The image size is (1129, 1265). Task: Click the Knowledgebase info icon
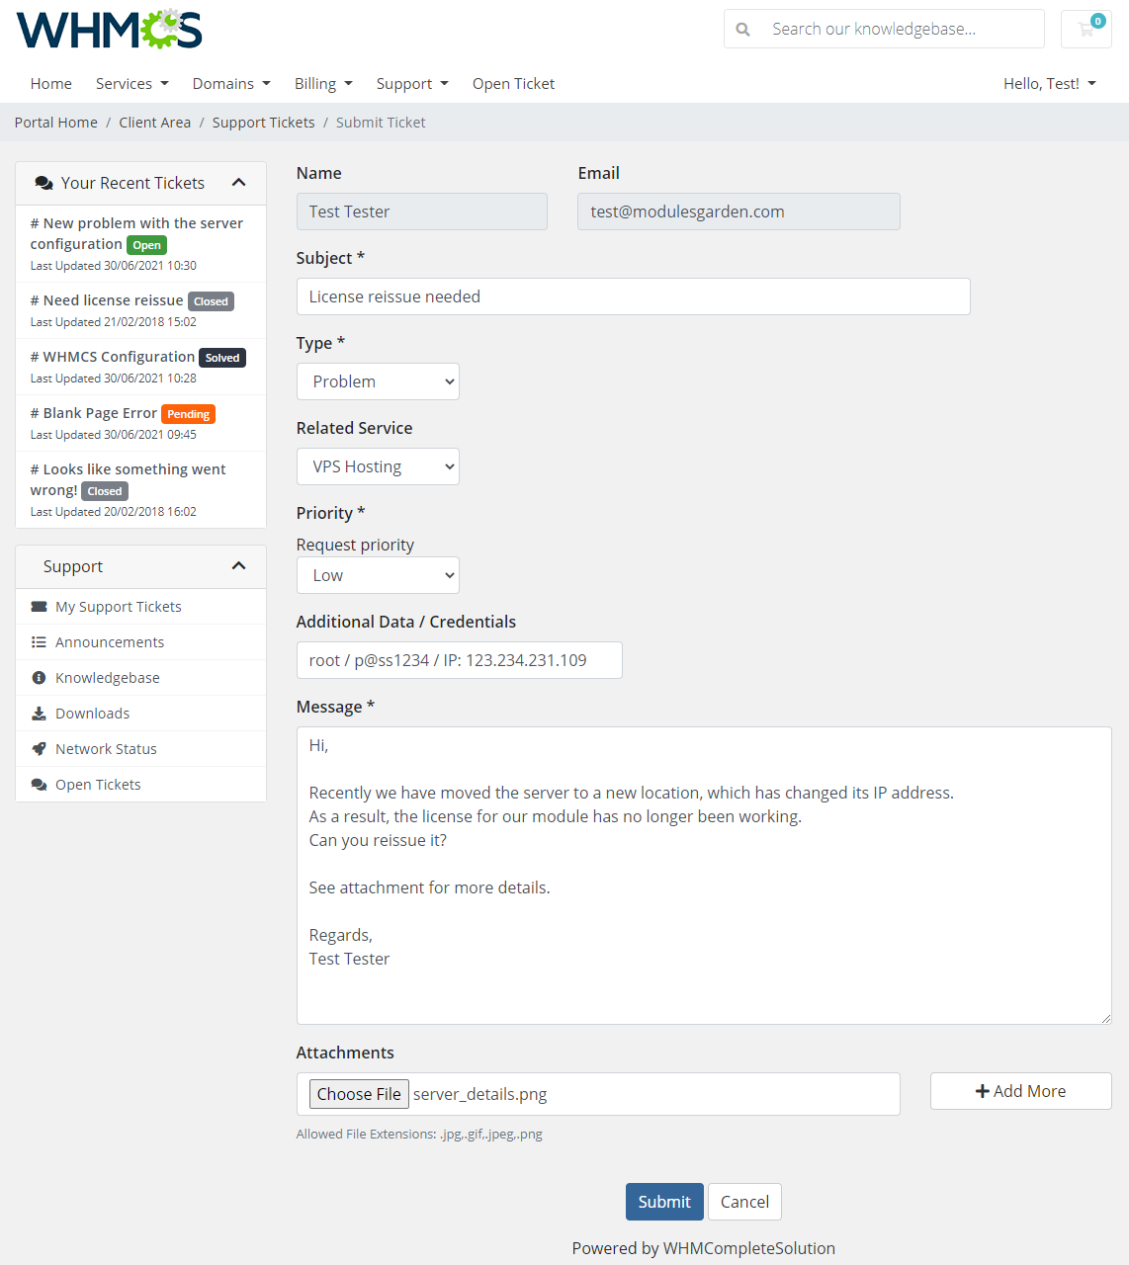tap(39, 677)
